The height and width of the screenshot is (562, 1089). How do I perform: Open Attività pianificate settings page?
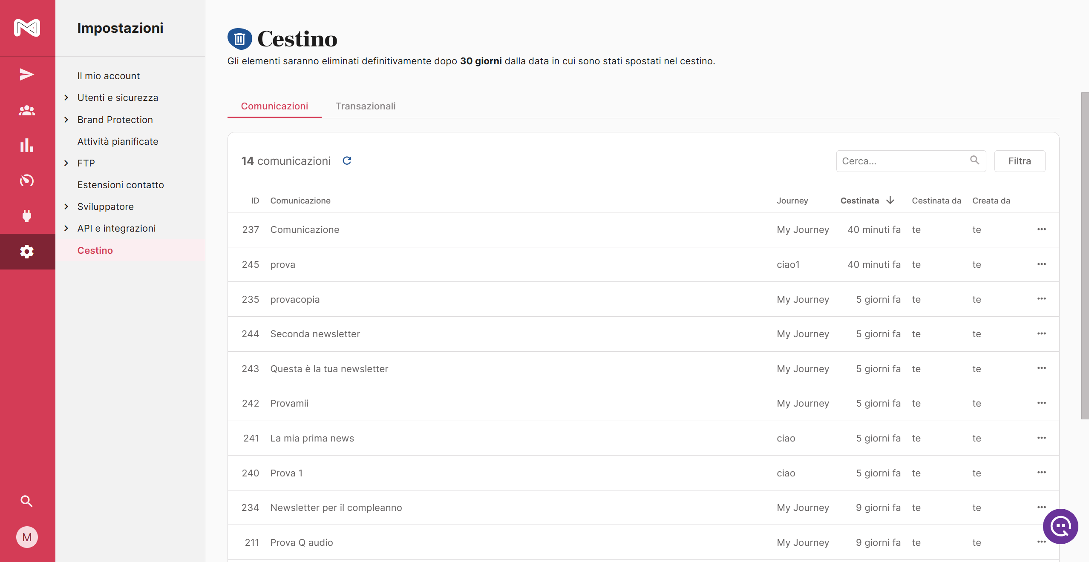118,141
